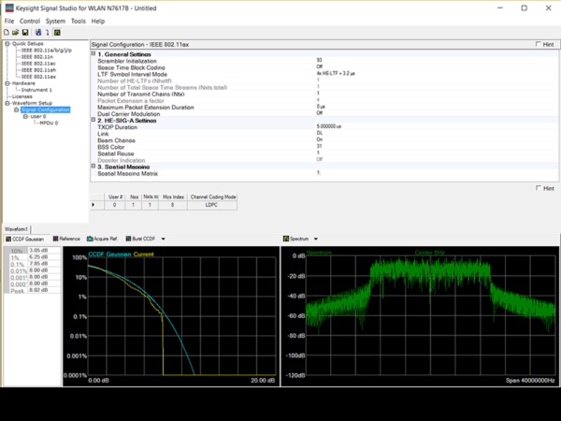Toggle the CCDF Gaussian plot button
Viewport: 561px width, 421px height.
point(24,239)
